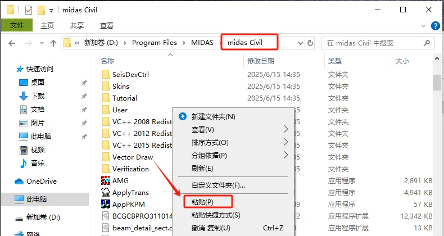
Task: Click the BCGCBPRO311014 DLL file icon
Action: pyautogui.click(x=106, y=216)
